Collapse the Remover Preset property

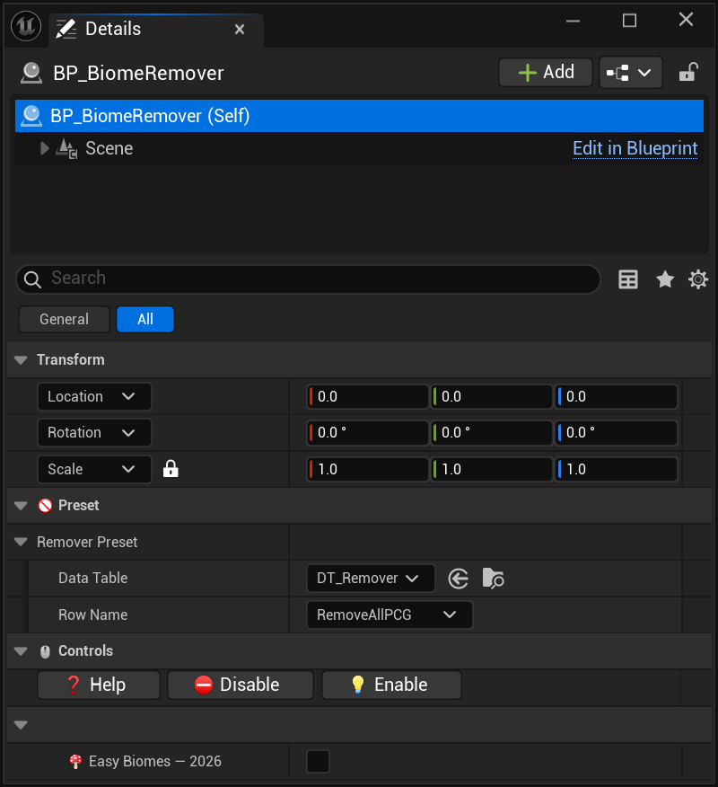[x=21, y=542]
